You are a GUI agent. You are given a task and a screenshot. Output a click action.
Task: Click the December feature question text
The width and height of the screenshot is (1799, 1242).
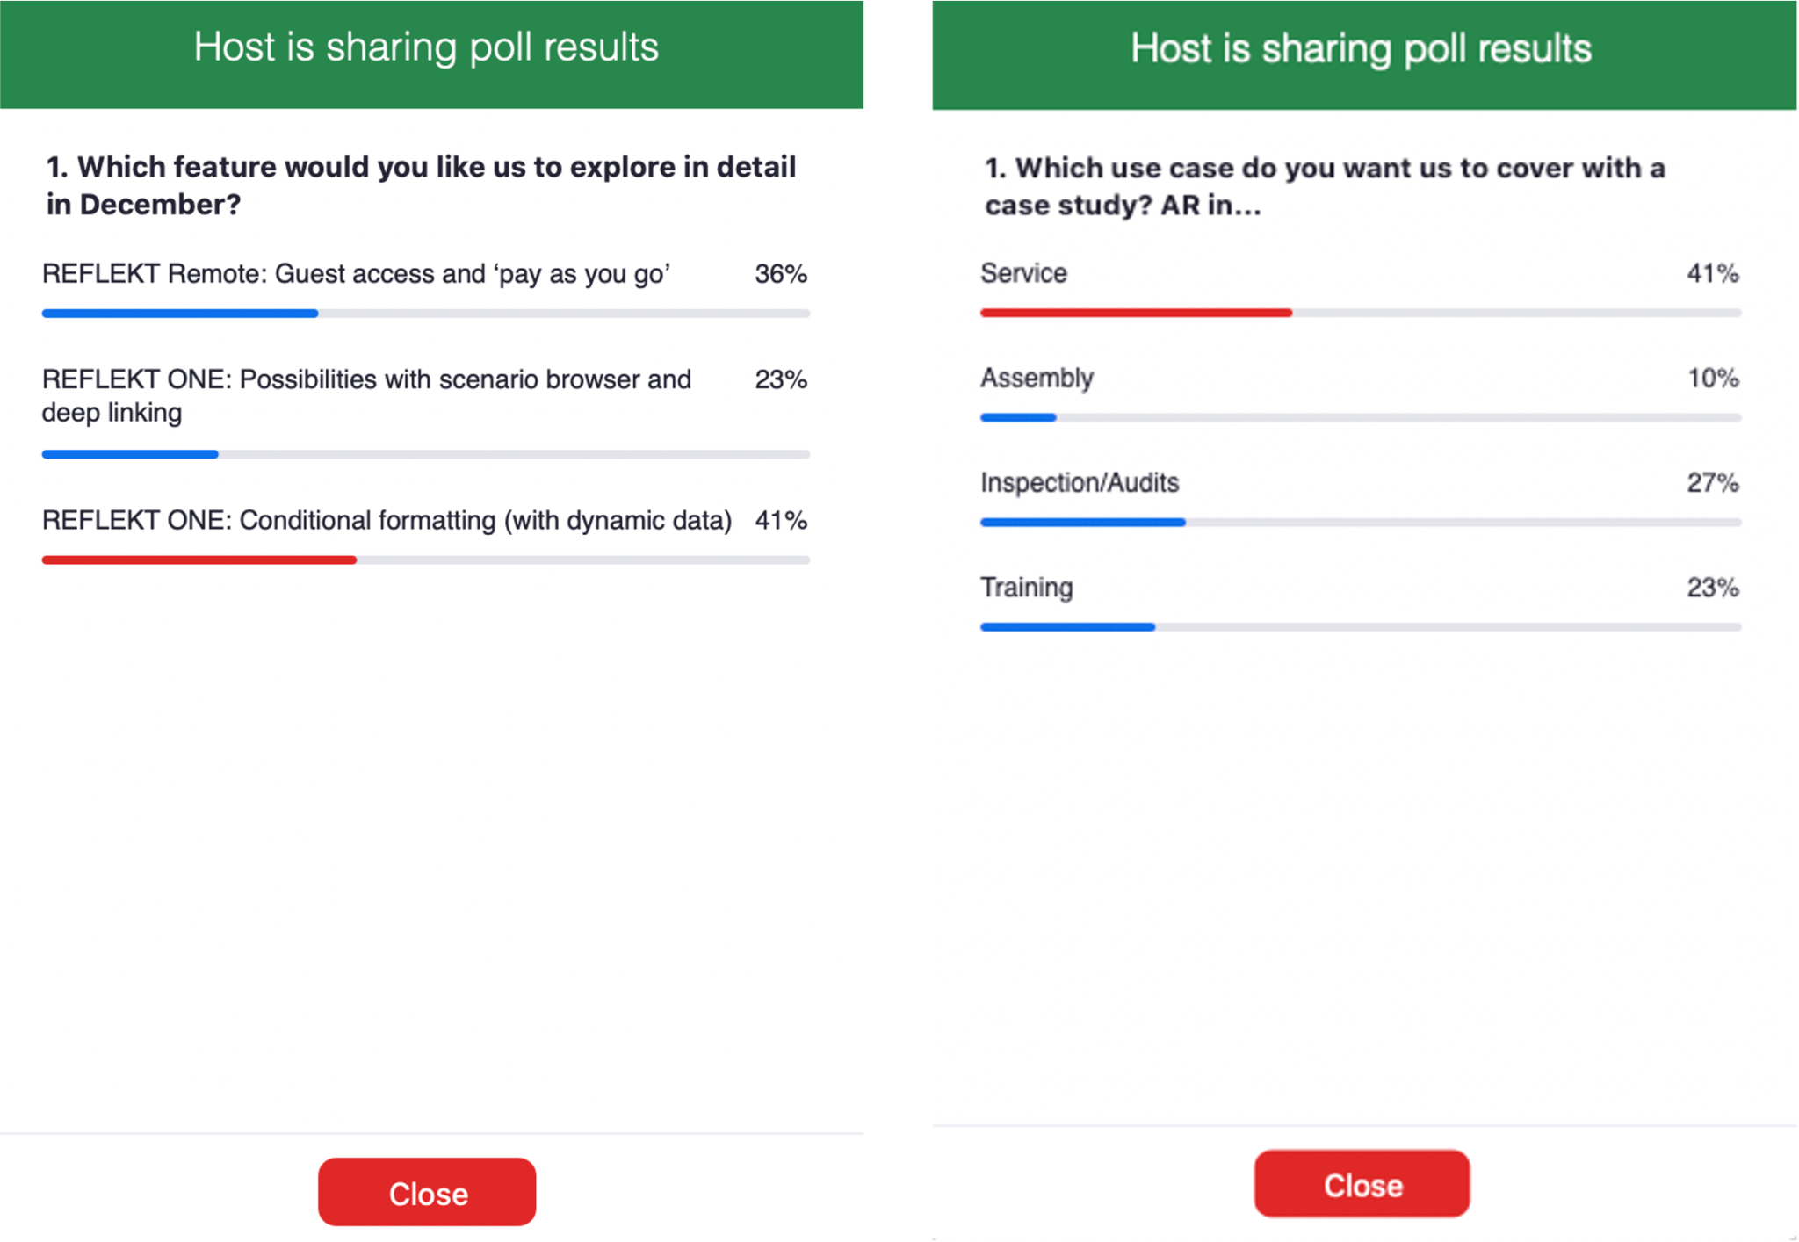pos(421,185)
